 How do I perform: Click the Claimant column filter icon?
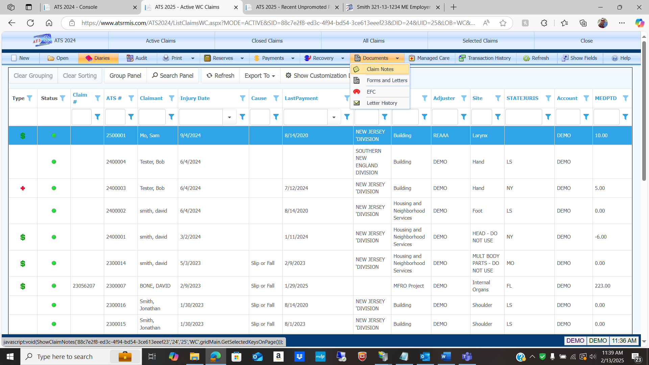click(172, 98)
